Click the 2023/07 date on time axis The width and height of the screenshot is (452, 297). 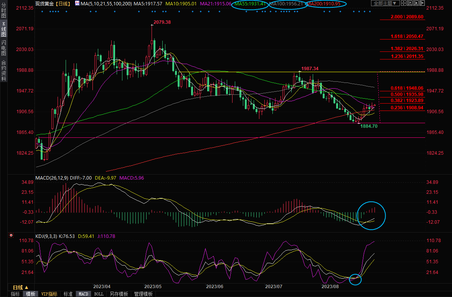[274, 287]
